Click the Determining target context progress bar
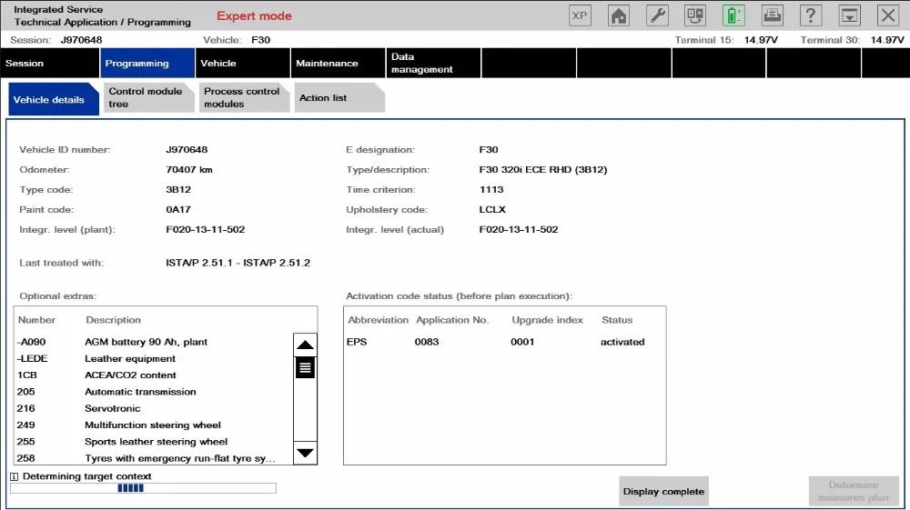 coord(143,488)
